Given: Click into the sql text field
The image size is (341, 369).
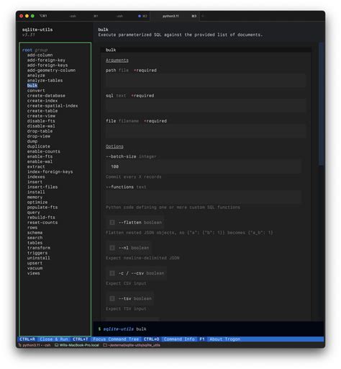Looking at the screenshot, I should point(205,106).
